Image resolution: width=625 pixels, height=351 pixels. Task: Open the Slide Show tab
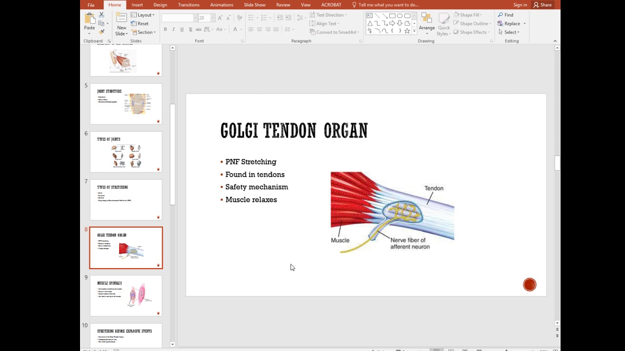point(255,5)
